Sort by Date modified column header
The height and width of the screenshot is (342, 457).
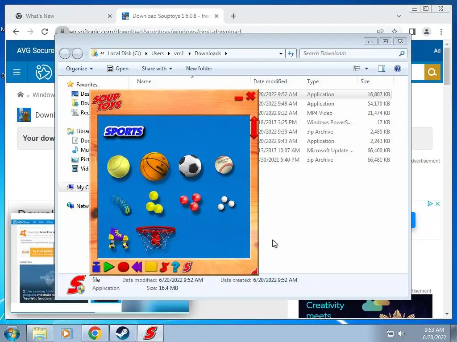click(277, 81)
